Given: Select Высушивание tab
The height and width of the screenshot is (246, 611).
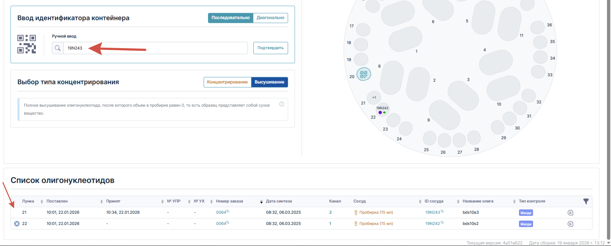Looking at the screenshot, I should coord(269,82).
